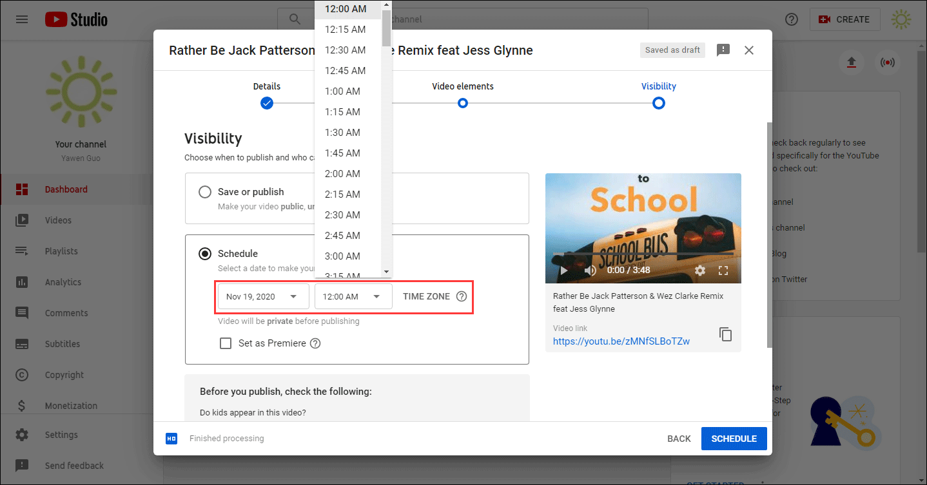This screenshot has height=485, width=927.
Task: Select the Schedule radio button
Action: [205, 254]
